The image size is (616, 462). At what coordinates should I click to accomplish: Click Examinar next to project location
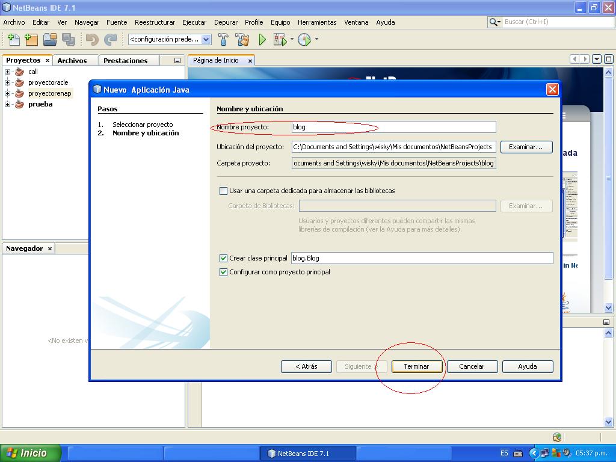526,147
